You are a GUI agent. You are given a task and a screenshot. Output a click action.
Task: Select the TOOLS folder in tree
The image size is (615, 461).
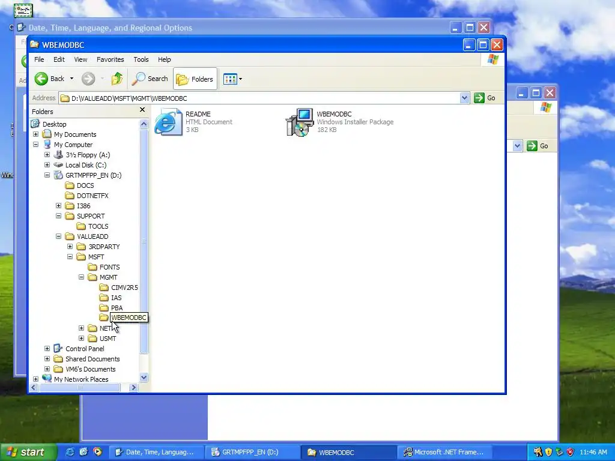98,226
